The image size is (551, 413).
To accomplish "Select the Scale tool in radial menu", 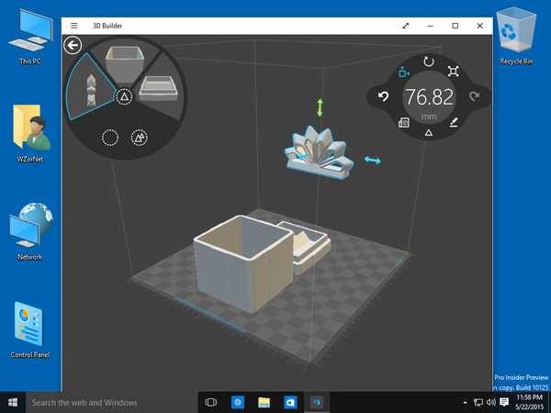I will tap(454, 72).
